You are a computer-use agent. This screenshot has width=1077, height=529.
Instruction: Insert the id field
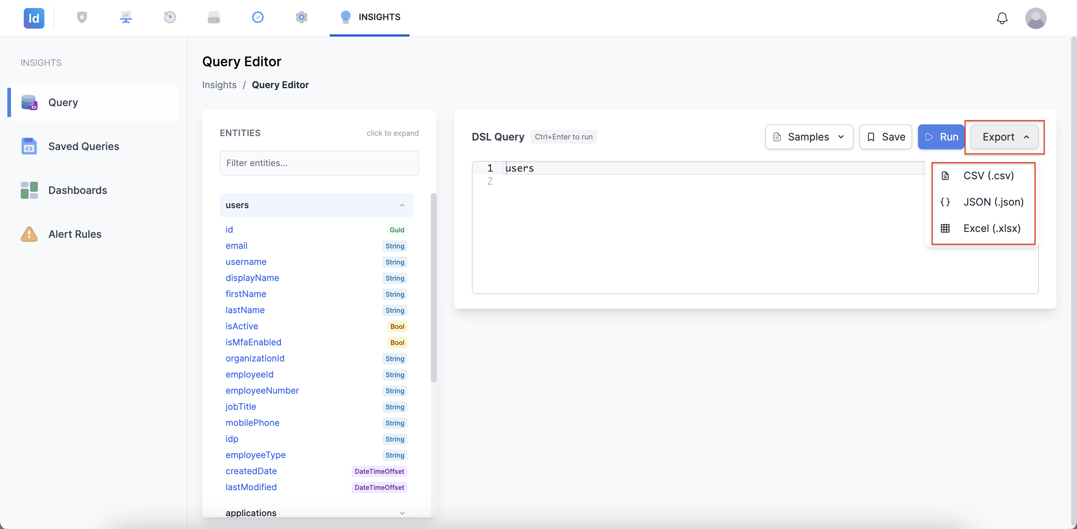[x=229, y=229]
